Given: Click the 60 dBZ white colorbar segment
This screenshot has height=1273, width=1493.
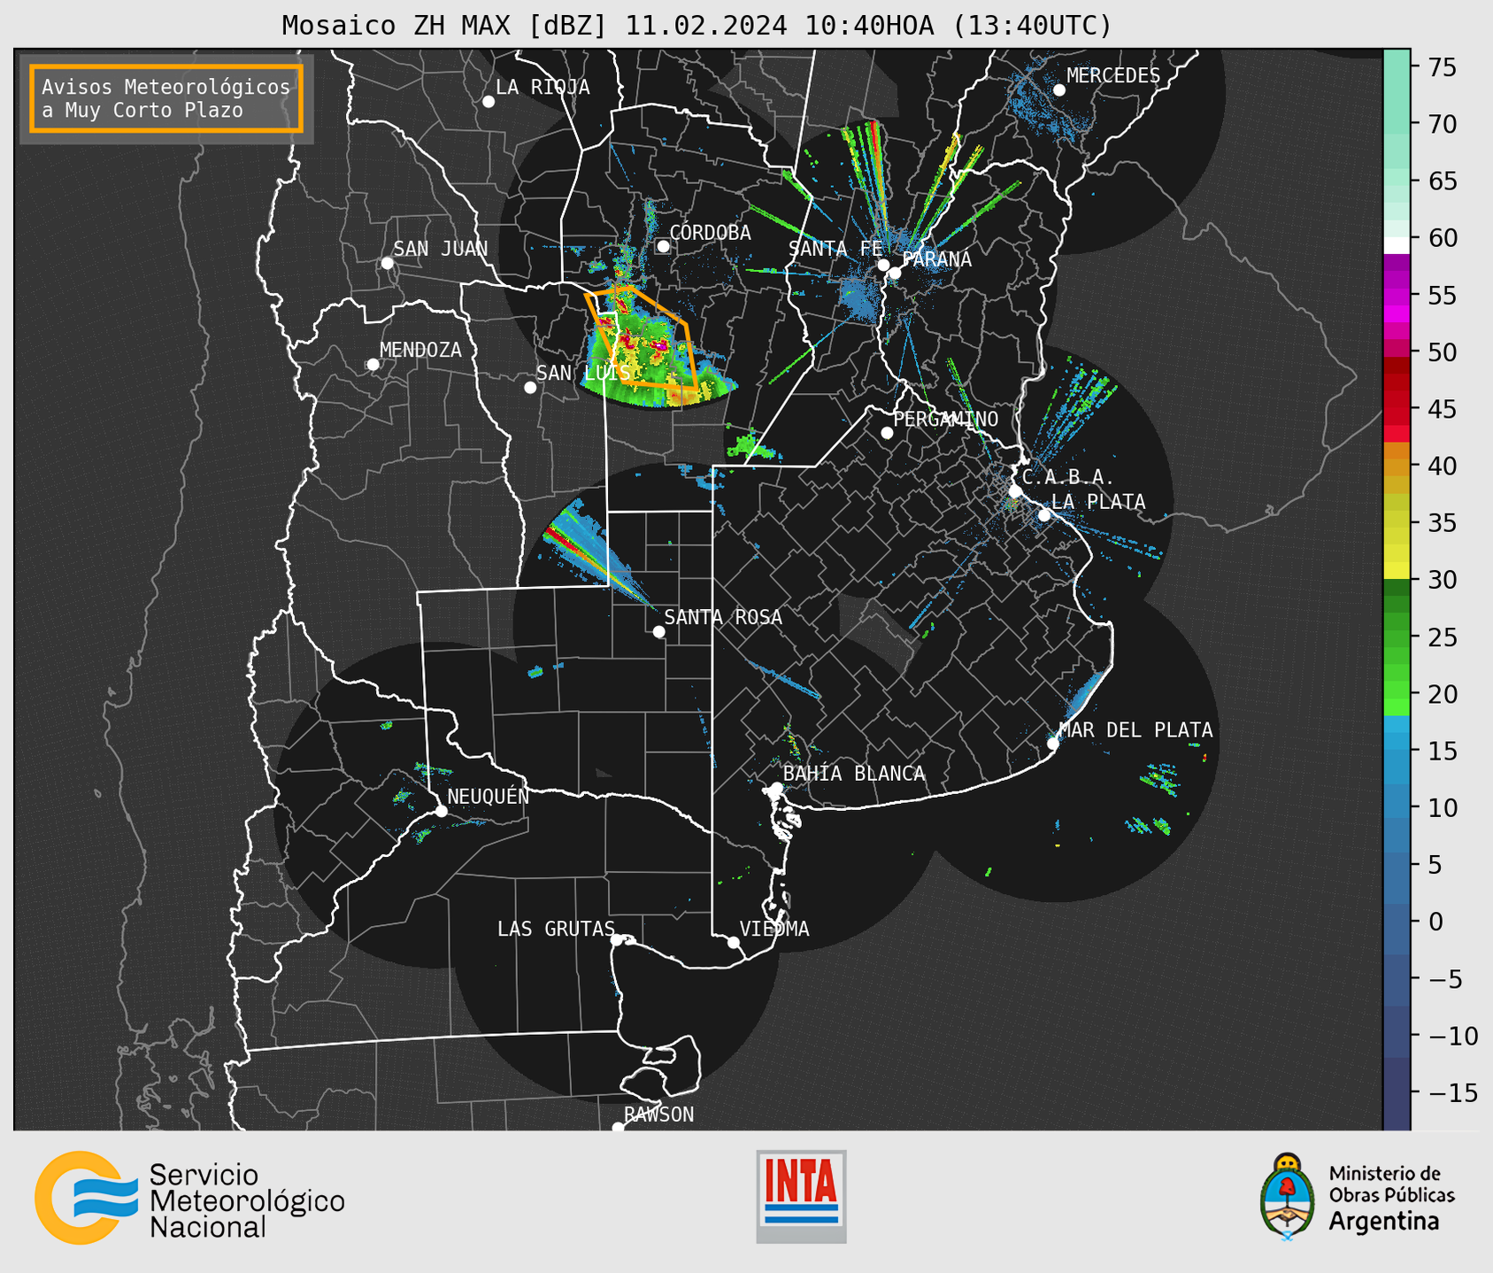Looking at the screenshot, I should tap(1397, 244).
